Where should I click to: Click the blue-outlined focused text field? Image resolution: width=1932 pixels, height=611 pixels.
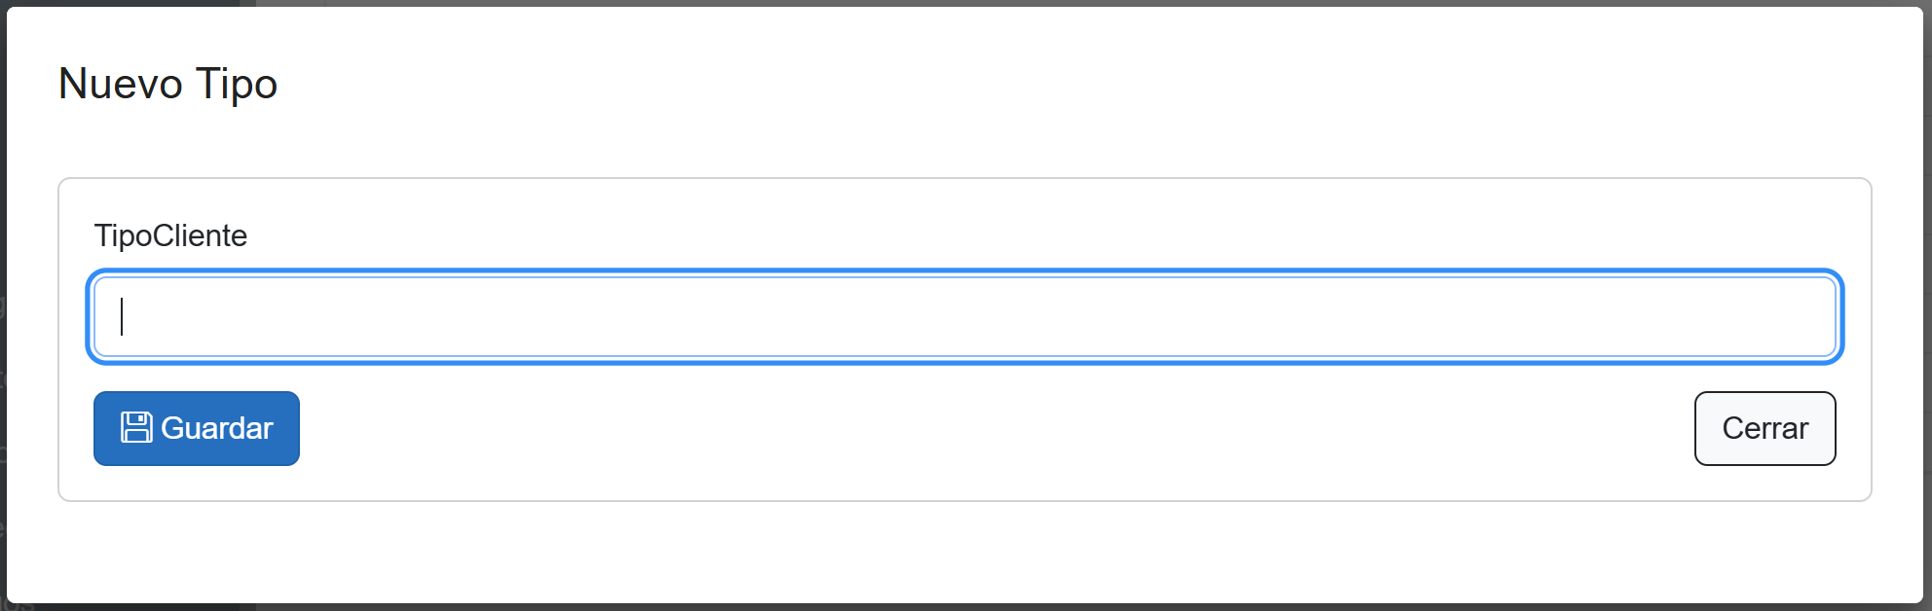click(x=964, y=317)
